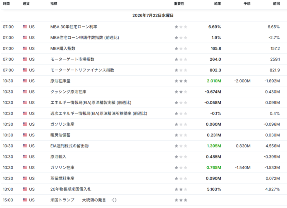287x208 pixels.
Task: Click the US flag in モーターゲート市場指数 row
Action: 25,59
